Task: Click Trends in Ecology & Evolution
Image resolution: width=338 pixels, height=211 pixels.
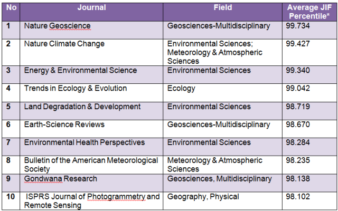Action: pyautogui.click(x=76, y=88)
